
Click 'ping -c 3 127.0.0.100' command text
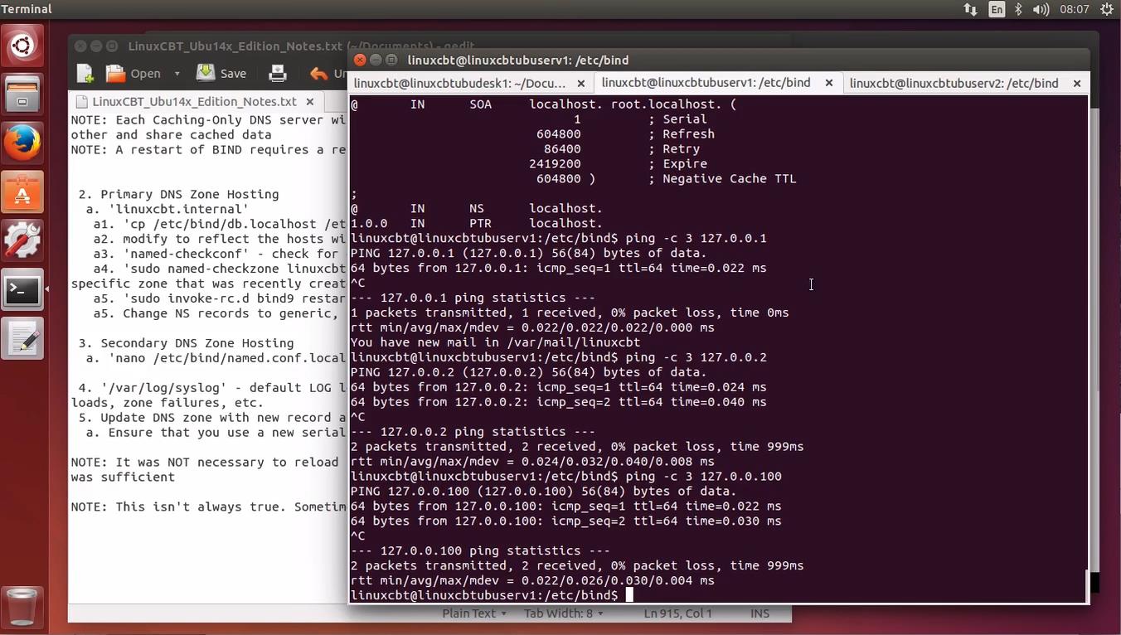click(x=704, y=477)
